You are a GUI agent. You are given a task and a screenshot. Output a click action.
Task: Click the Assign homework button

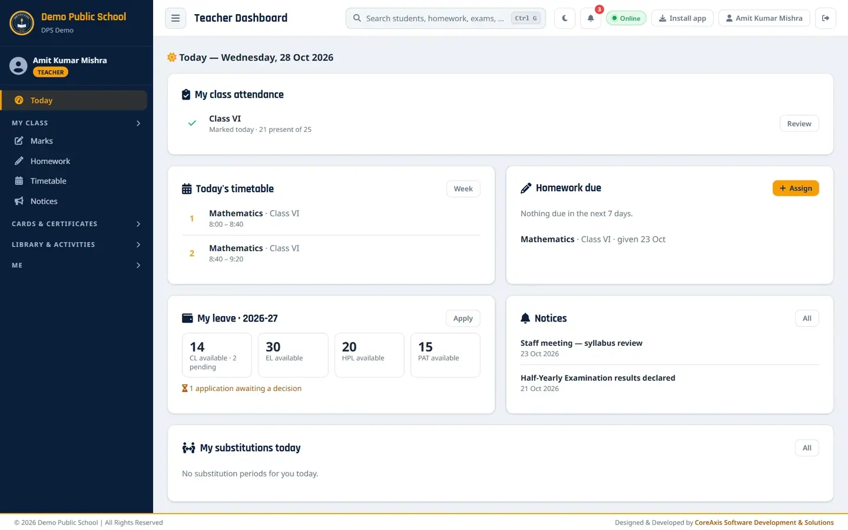[796, 188]
